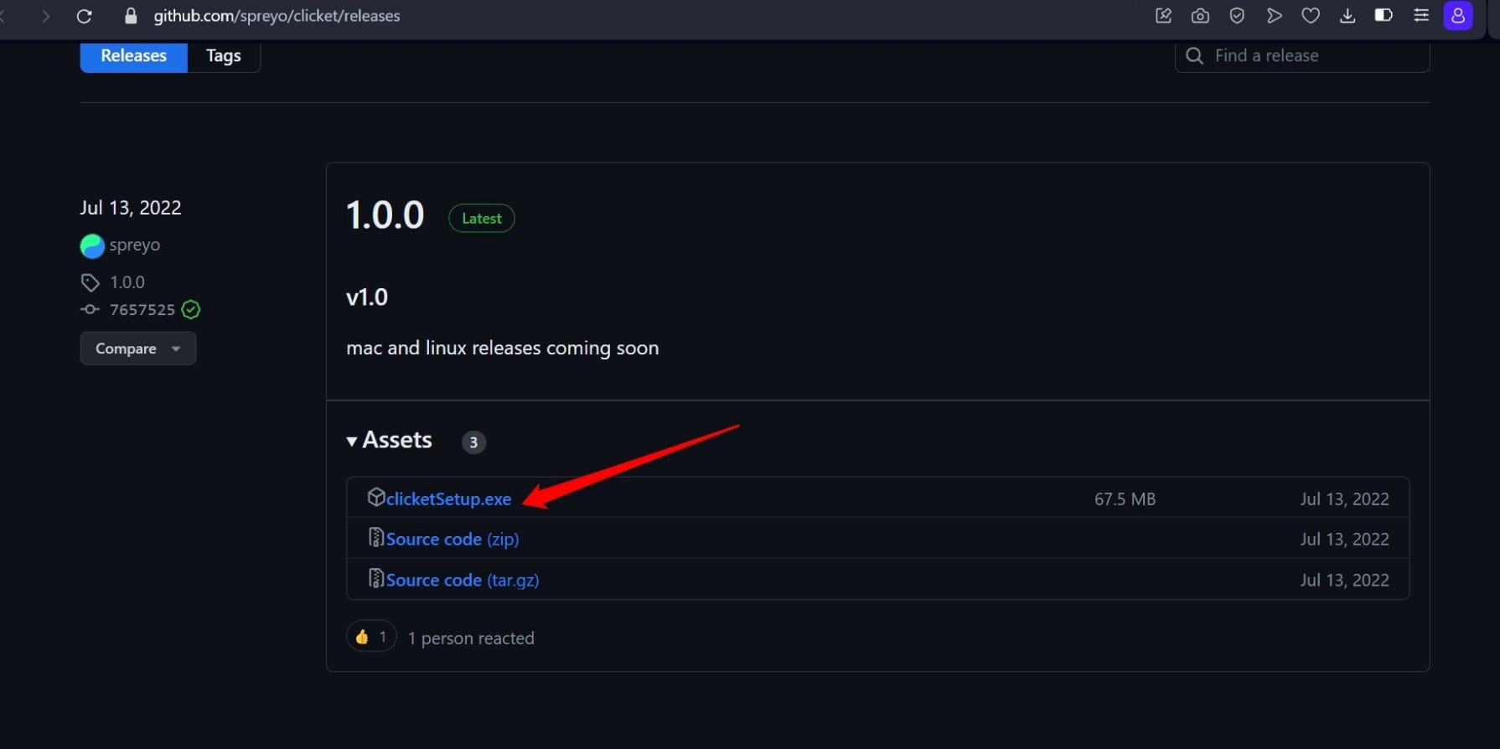Download clicketSetup.exe
Image resolution: width=1500 pixels, height=749 pixels.
click(448, 499)
